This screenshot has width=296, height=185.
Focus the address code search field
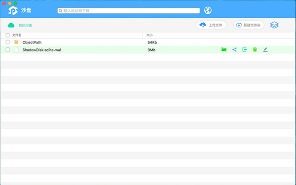pyautogui.click(x=129, y=11)
